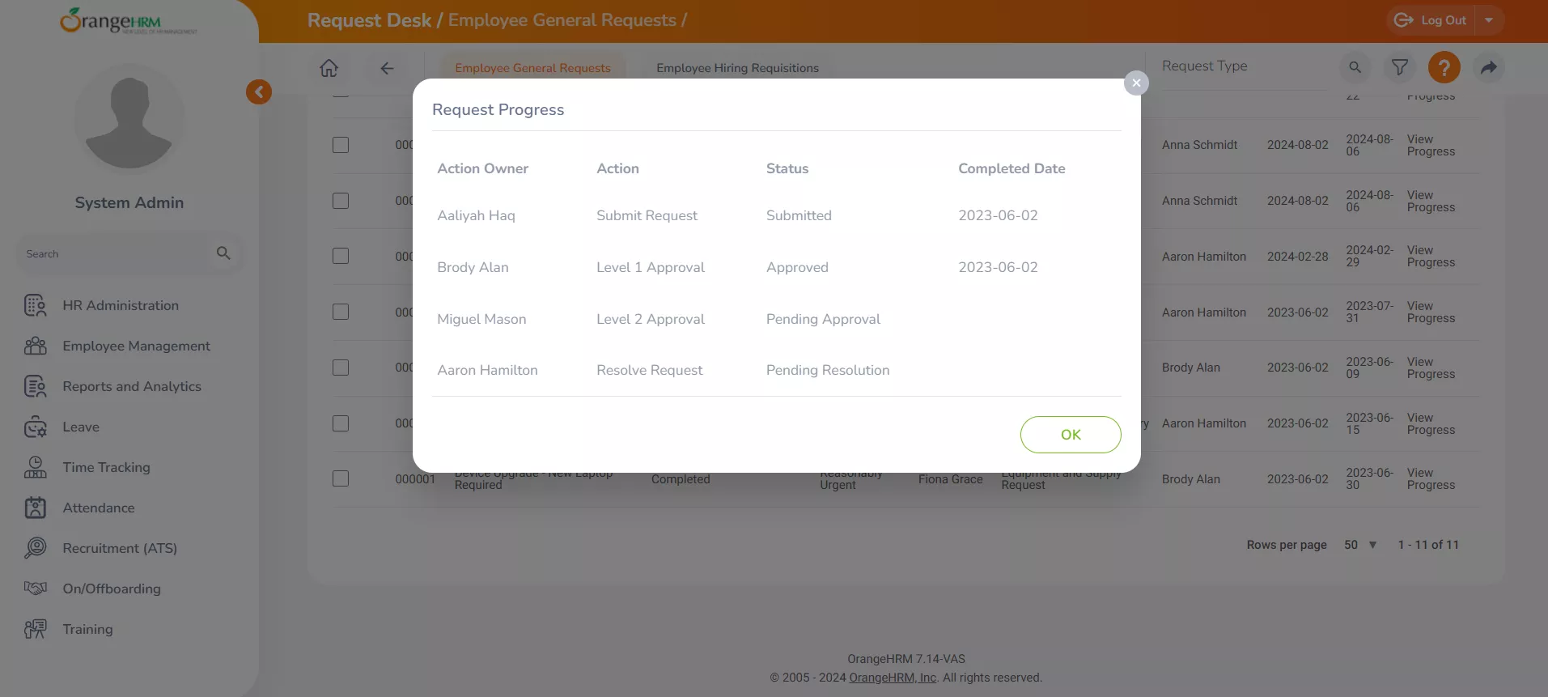This screenshot has height=697, width=1548.
Task: Click View Progress for the row due 2023-06-09
Action: pos(1431,368)
